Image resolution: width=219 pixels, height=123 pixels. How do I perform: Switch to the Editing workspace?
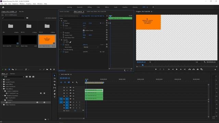pos(89,7)
